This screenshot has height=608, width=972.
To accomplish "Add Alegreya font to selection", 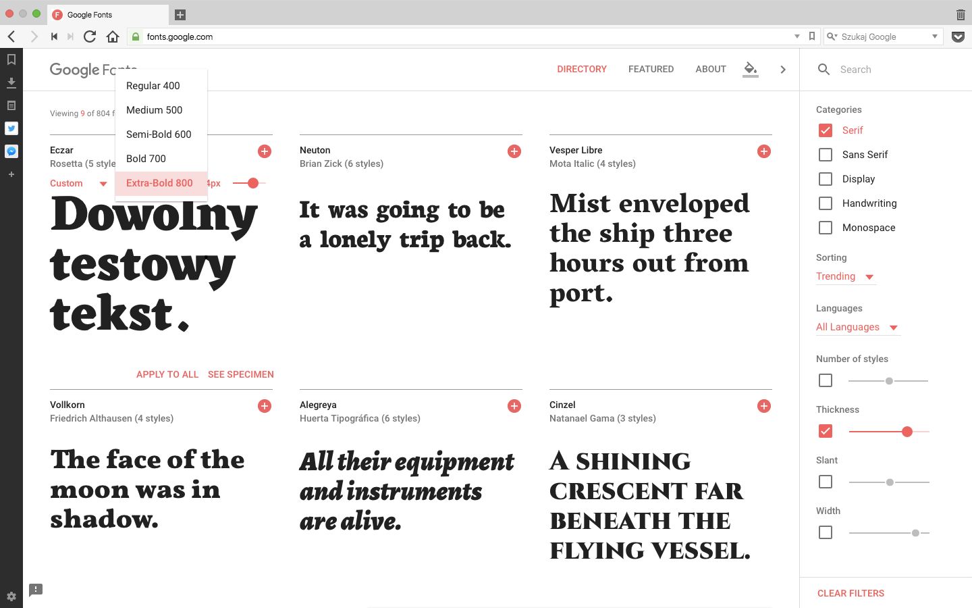I will (514, 406).
